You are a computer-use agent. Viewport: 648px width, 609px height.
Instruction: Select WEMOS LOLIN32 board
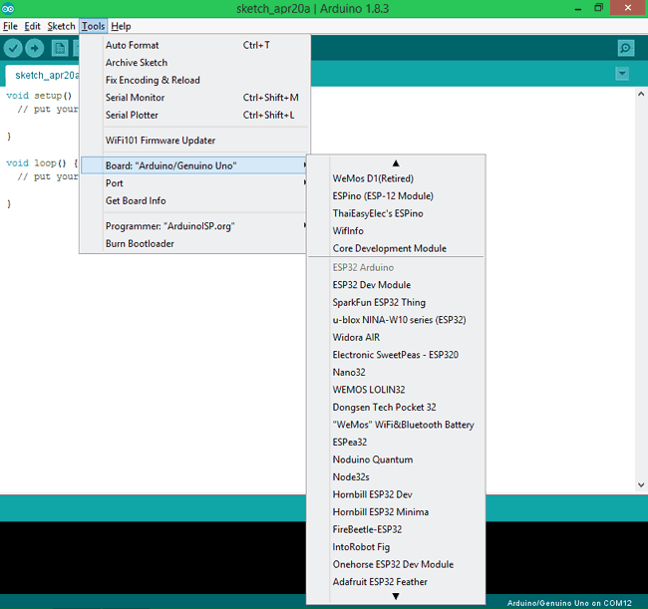tap(396, 390)
